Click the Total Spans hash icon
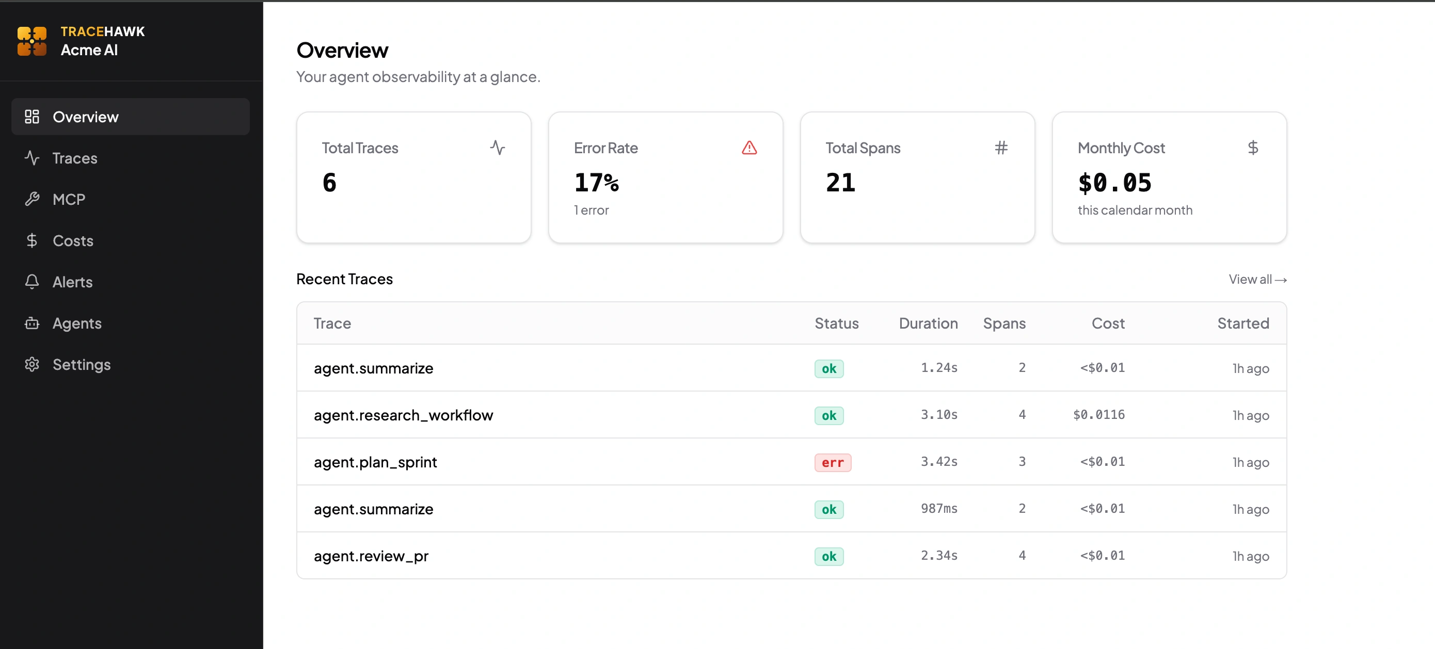The height and width of the screenshot is (649, 1435). pos(1001,148)
